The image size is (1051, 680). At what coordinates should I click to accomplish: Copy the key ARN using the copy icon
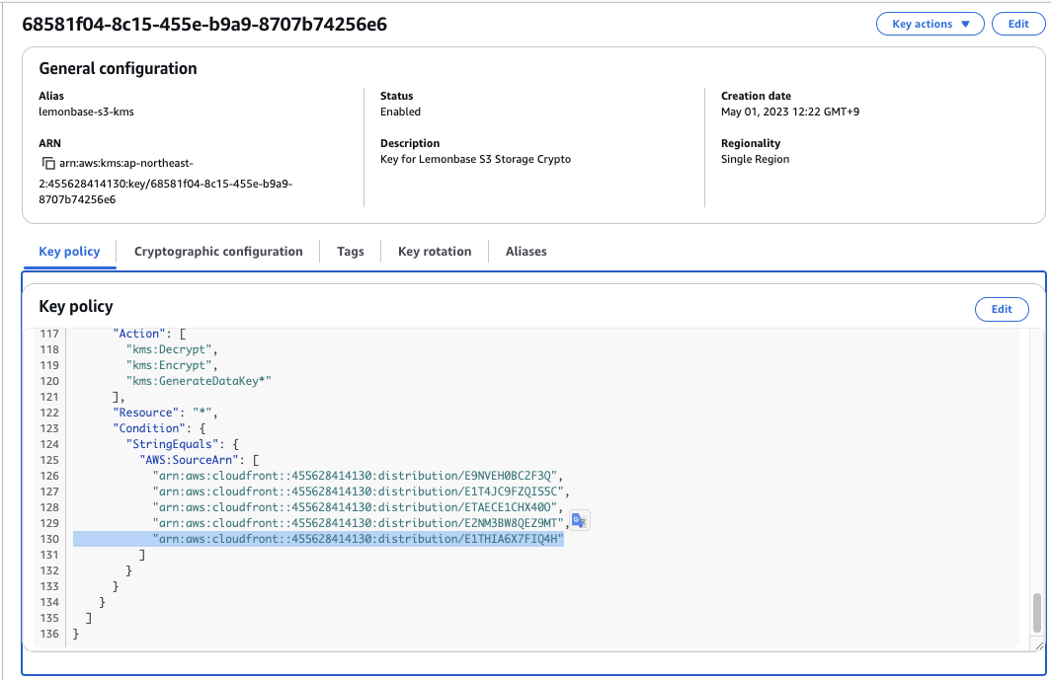click(48, 163)
